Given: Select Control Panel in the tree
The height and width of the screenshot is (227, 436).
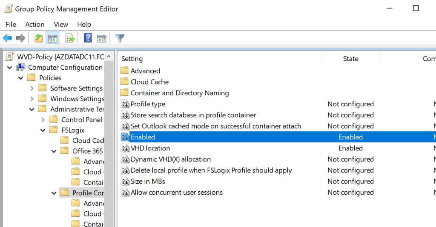Looking at the screenshot, I should 82,119.
